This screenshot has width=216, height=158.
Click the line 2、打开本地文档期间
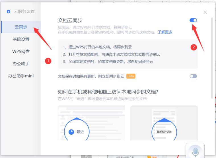click(112, 54)
